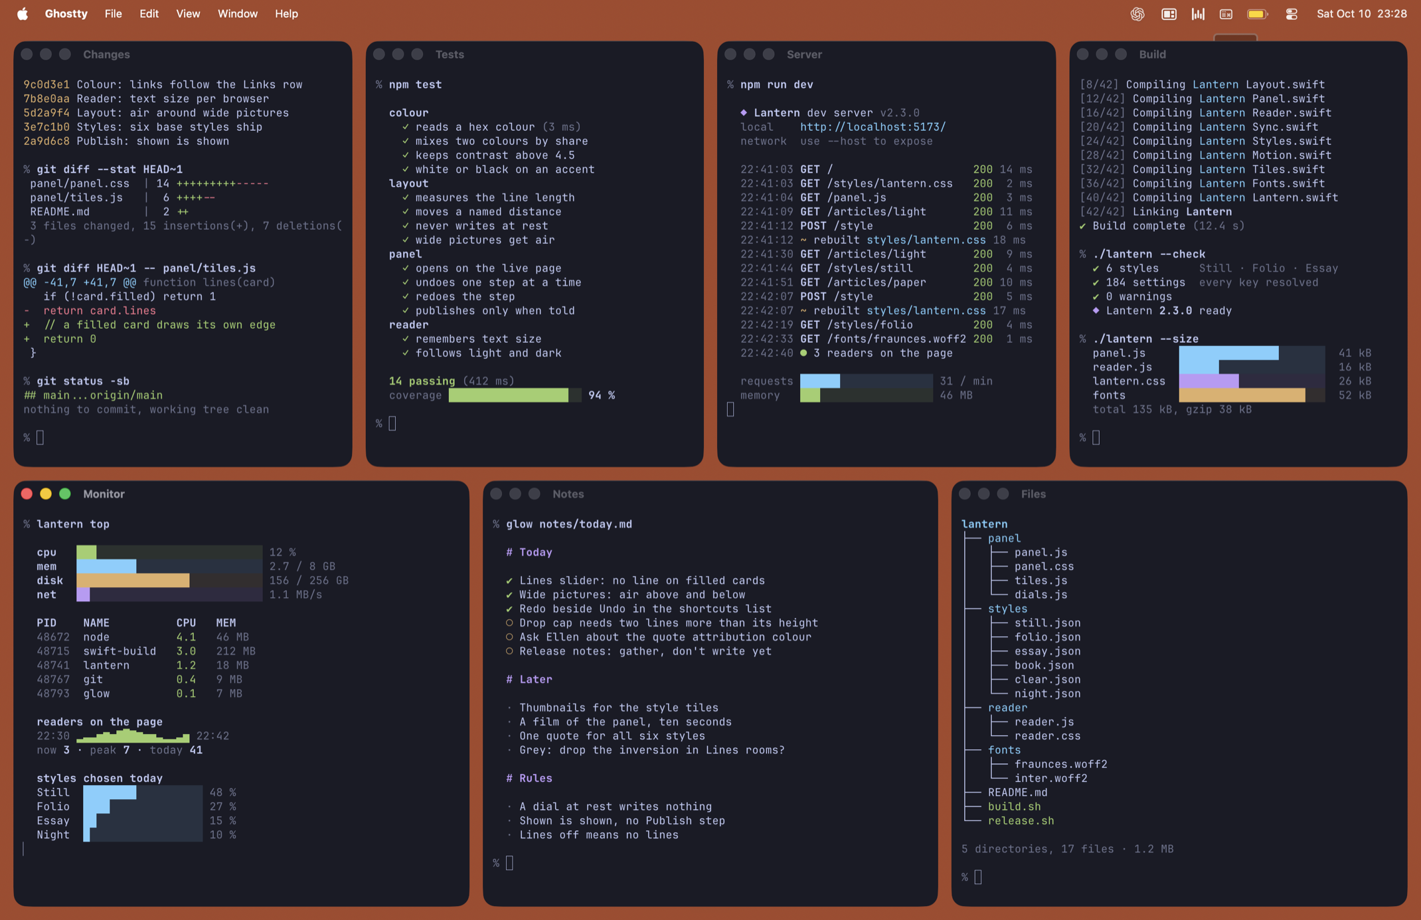Screen dimensions: 1421x920
Task: Open the localhost:5173 link in Server window
Action: pyautogui.click(x=873, y=127)
